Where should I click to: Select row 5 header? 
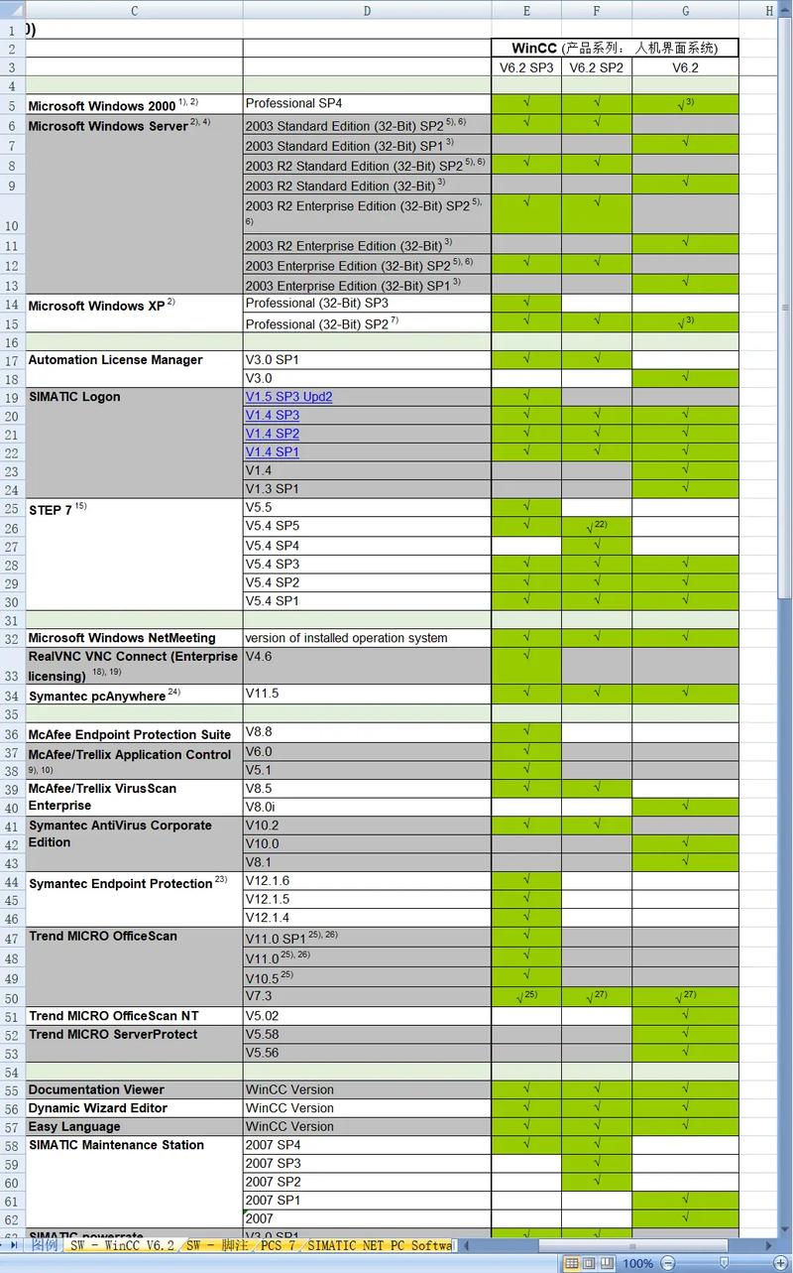click(x=12, y=105)
